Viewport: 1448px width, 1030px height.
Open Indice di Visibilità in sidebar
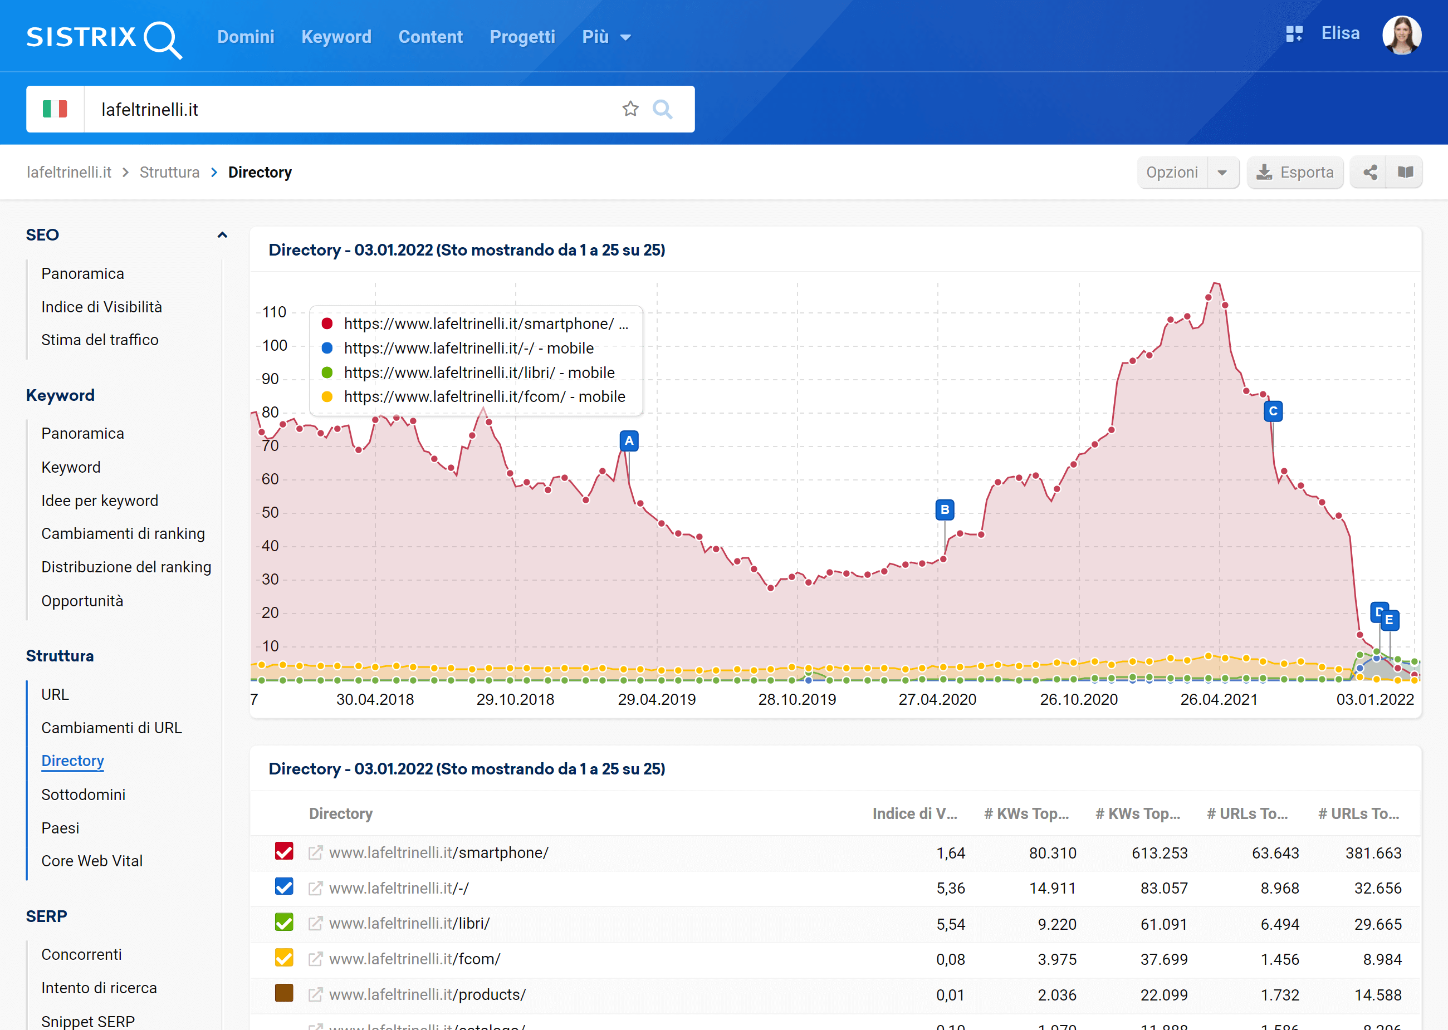(101, 307)
